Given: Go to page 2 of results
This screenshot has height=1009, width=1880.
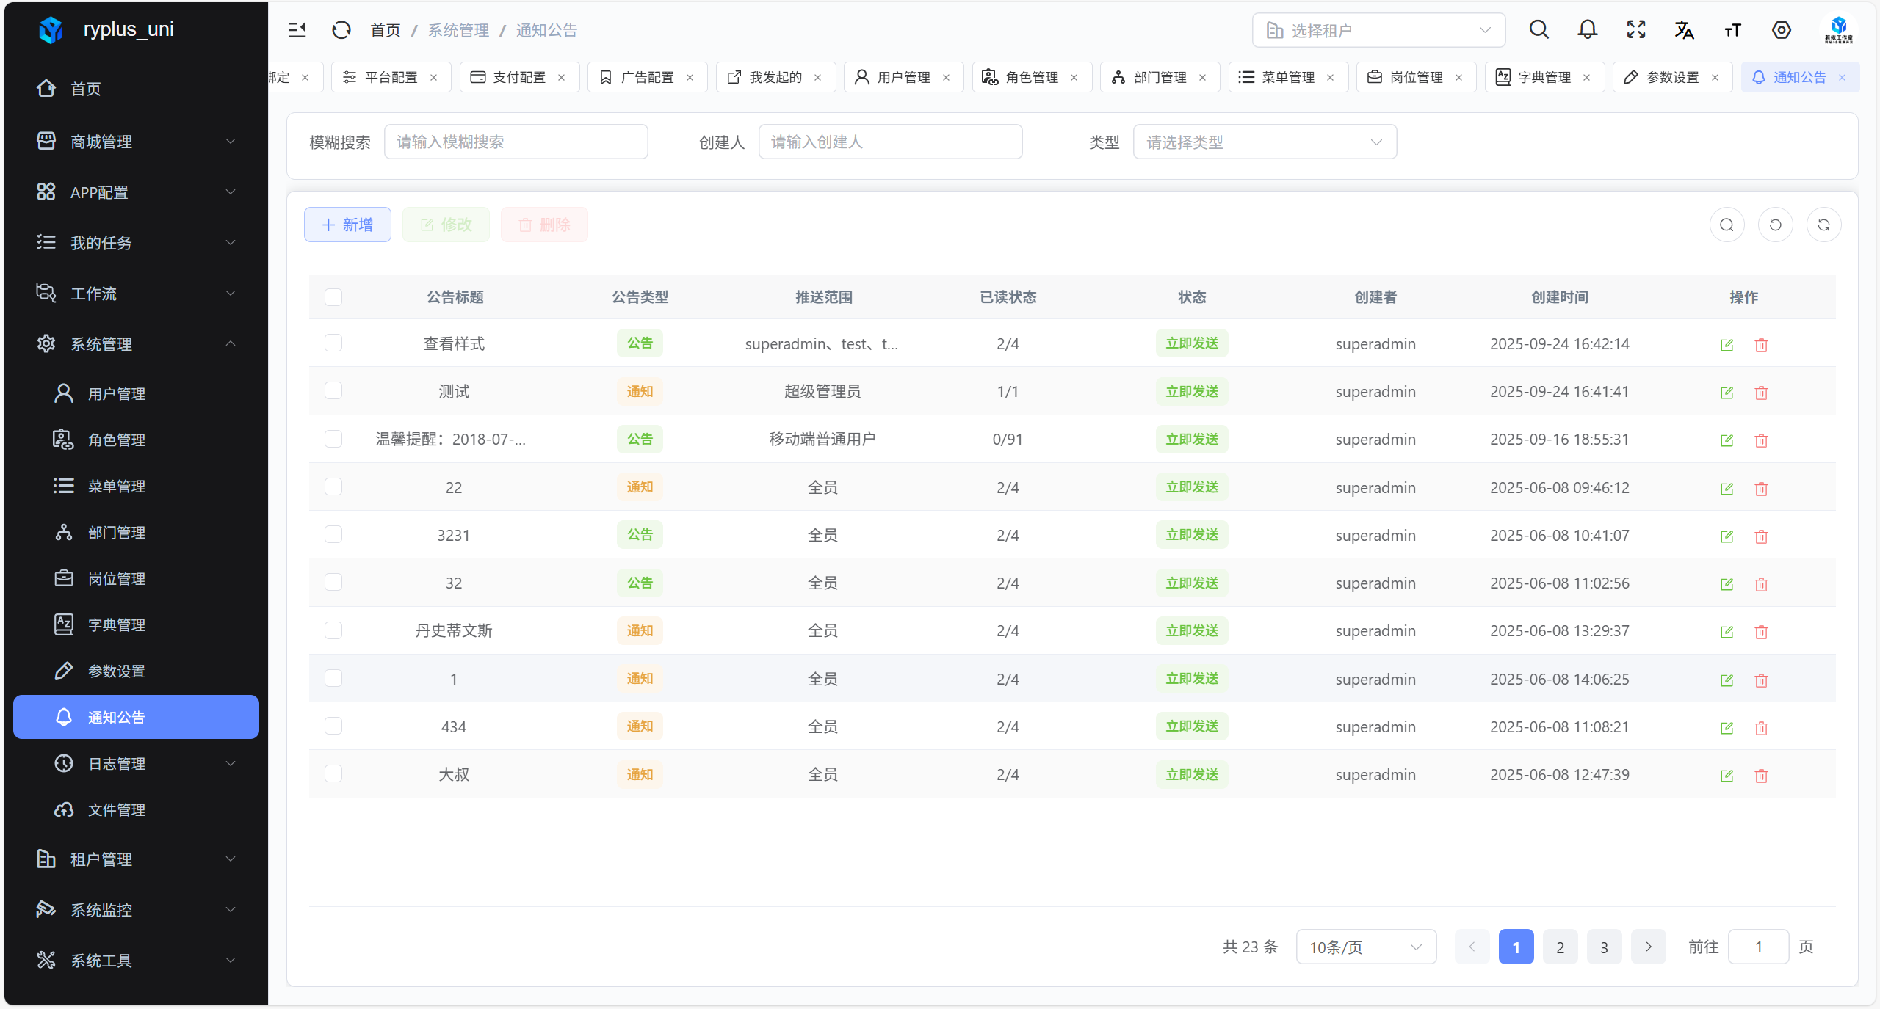Looking at the screenshot, I should [x=1560, y=947].
